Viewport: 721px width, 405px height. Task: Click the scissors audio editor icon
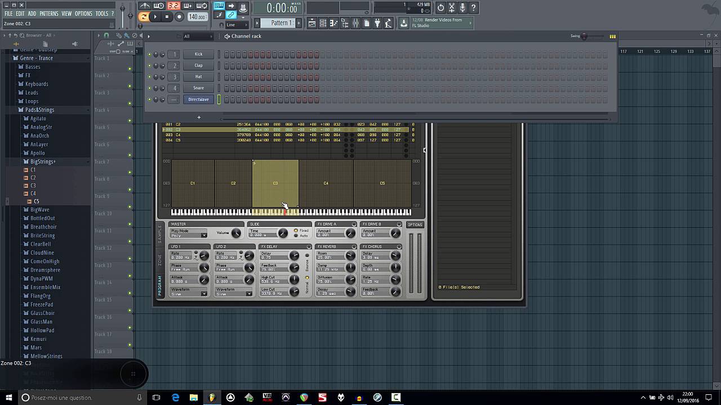[452, 8]
